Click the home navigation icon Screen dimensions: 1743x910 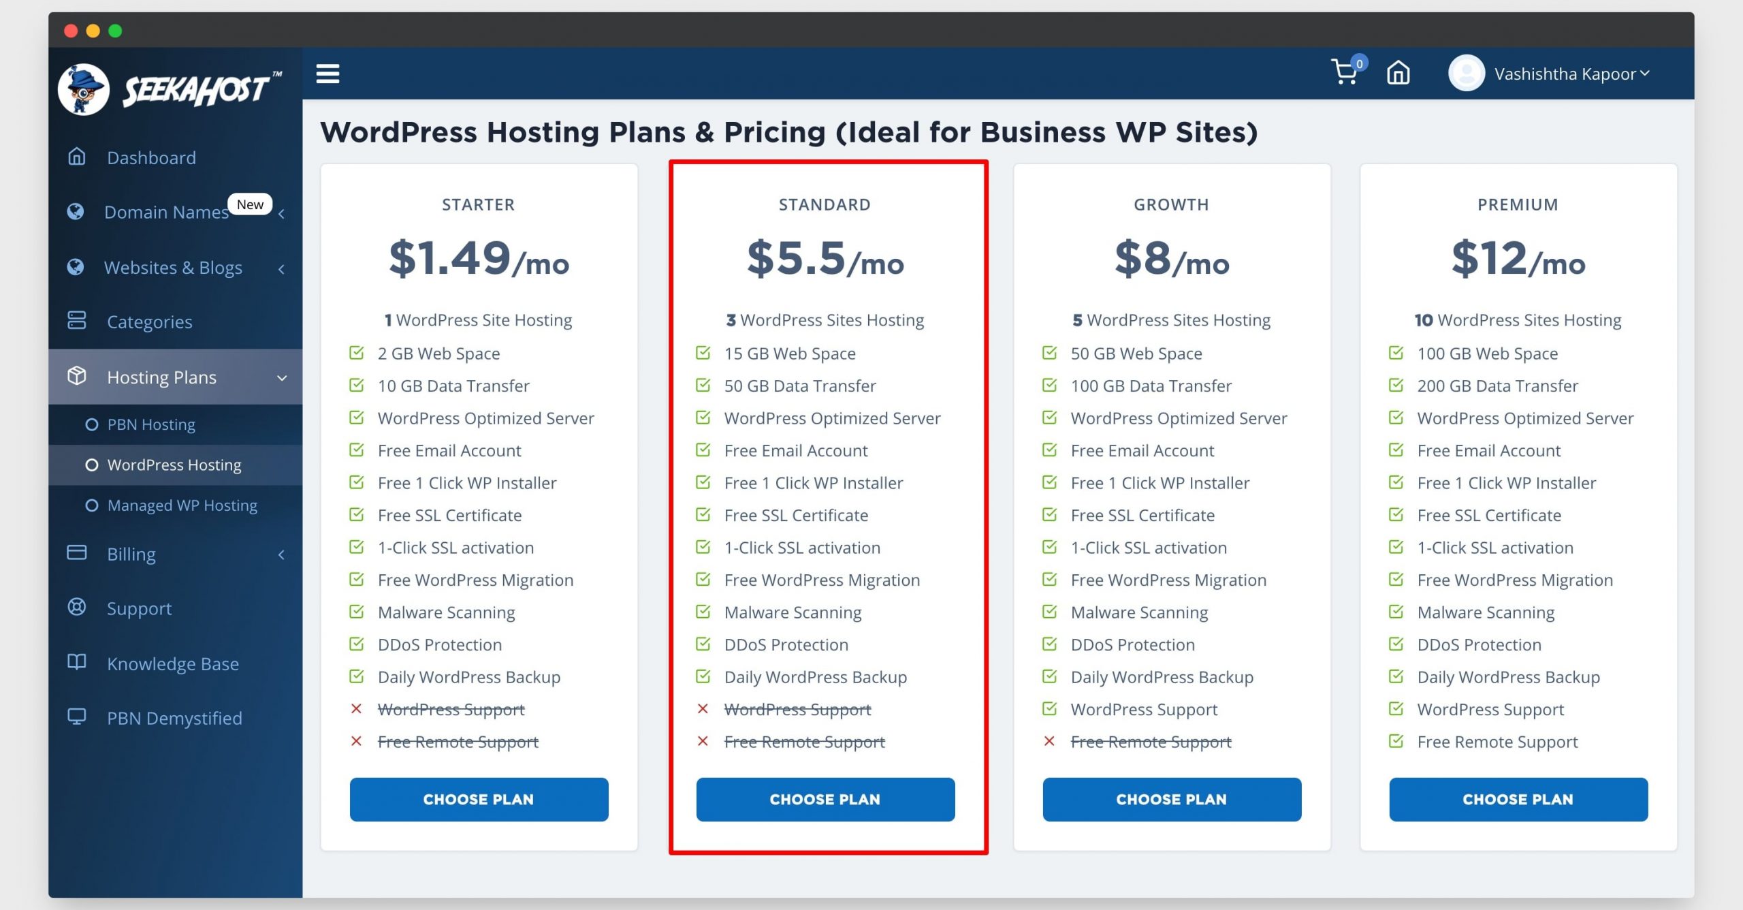pyautogui.click(x=1399, y=73)
